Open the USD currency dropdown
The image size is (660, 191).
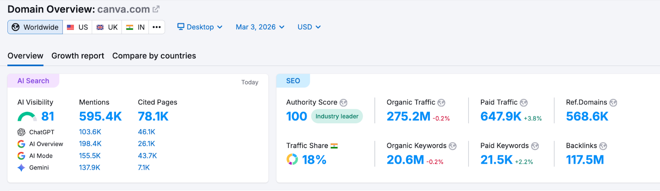click(309, 27)
